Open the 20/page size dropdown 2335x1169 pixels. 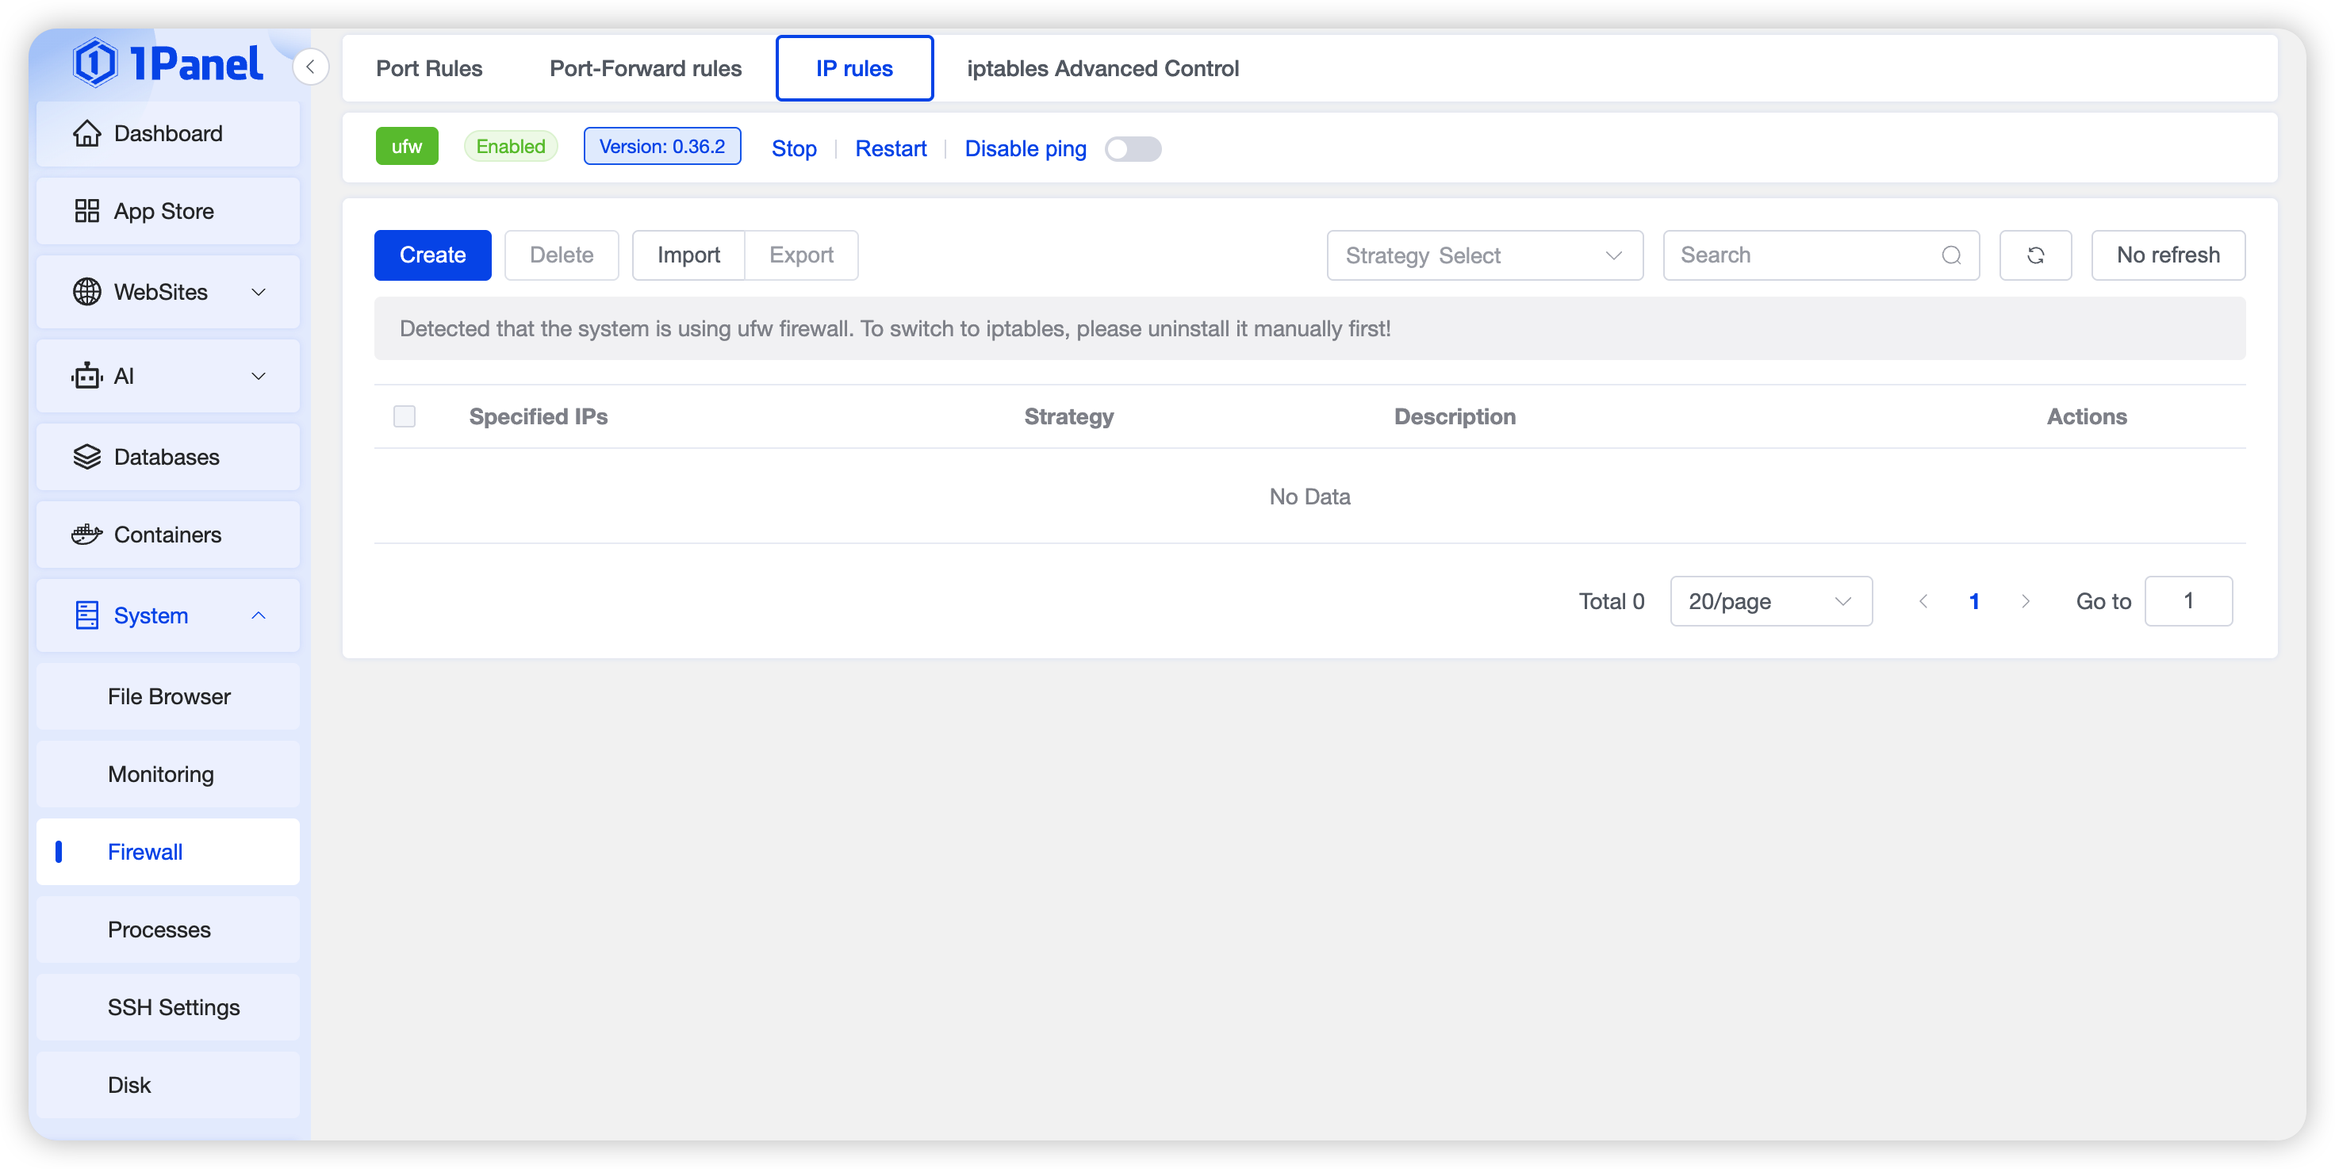[x=1770, y=601]
